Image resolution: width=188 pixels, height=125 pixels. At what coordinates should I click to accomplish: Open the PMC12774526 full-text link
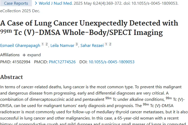tap(62, 62)
